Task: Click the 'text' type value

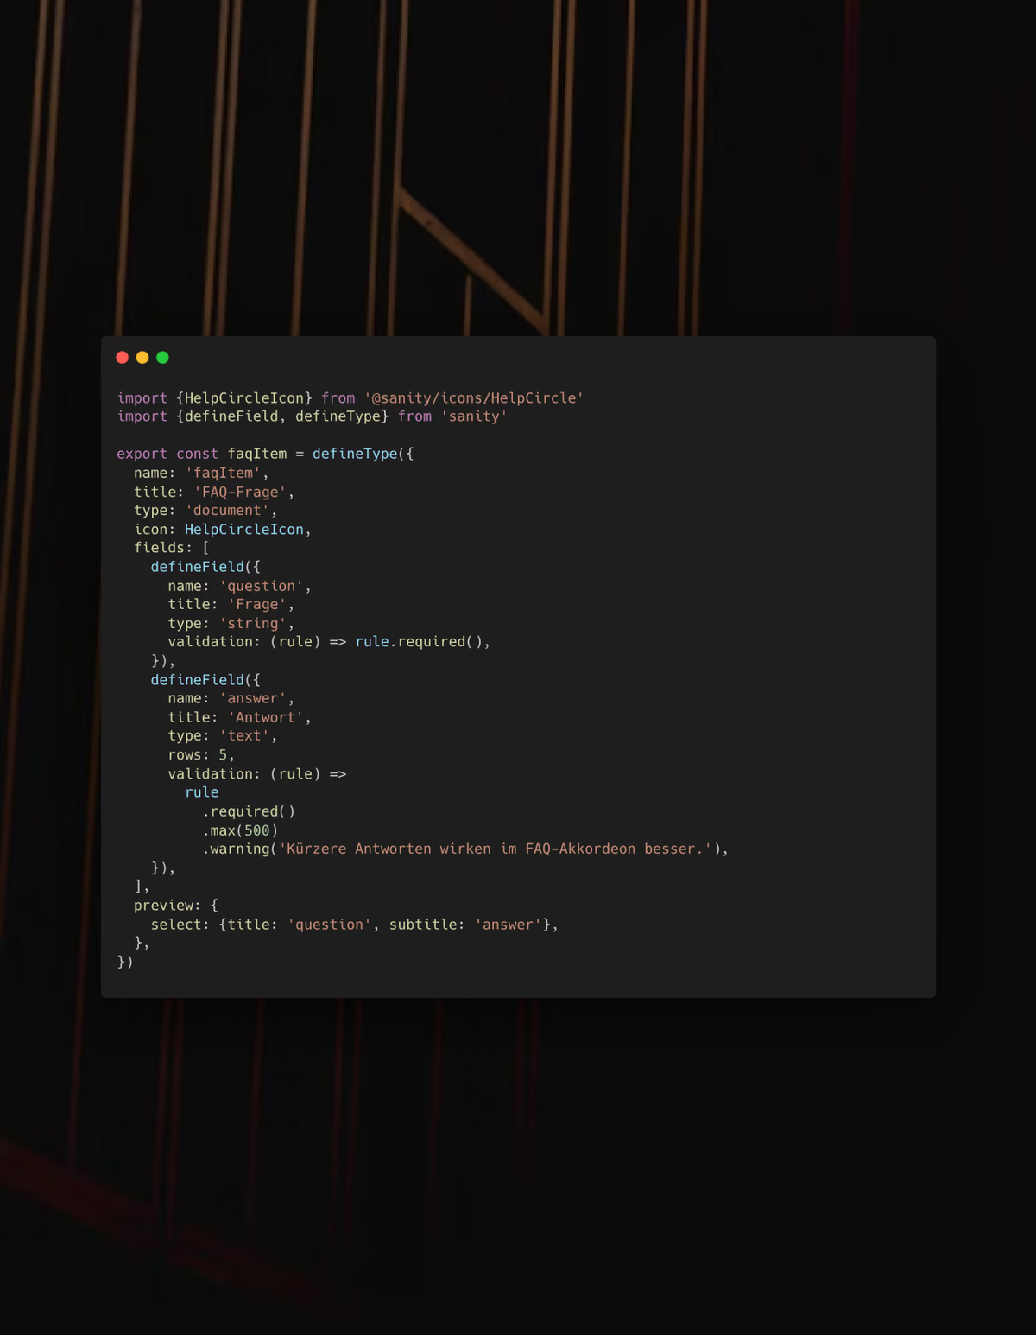Action: click(x=244, y=736)
